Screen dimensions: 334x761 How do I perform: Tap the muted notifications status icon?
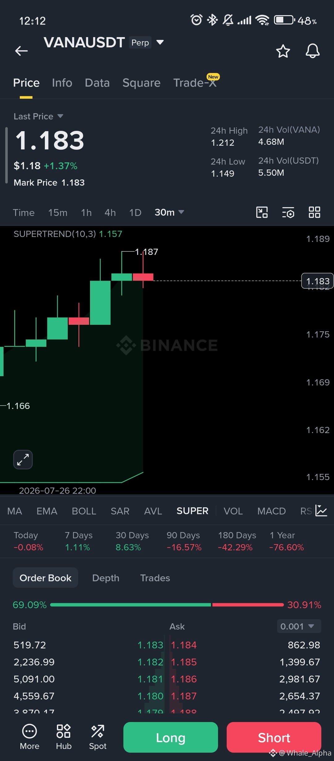[x=228, y=20]
